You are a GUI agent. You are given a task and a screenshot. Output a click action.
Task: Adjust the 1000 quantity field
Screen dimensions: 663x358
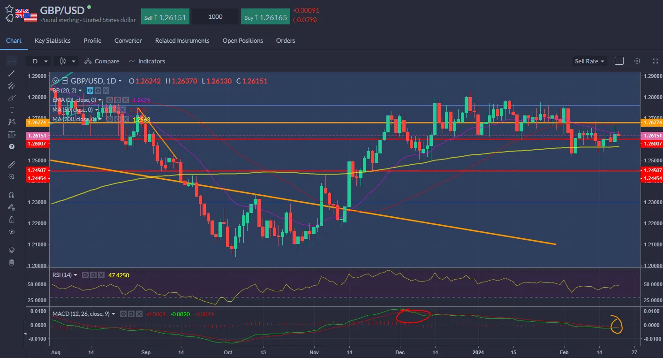pyautogui.click(x=215, y=16)
